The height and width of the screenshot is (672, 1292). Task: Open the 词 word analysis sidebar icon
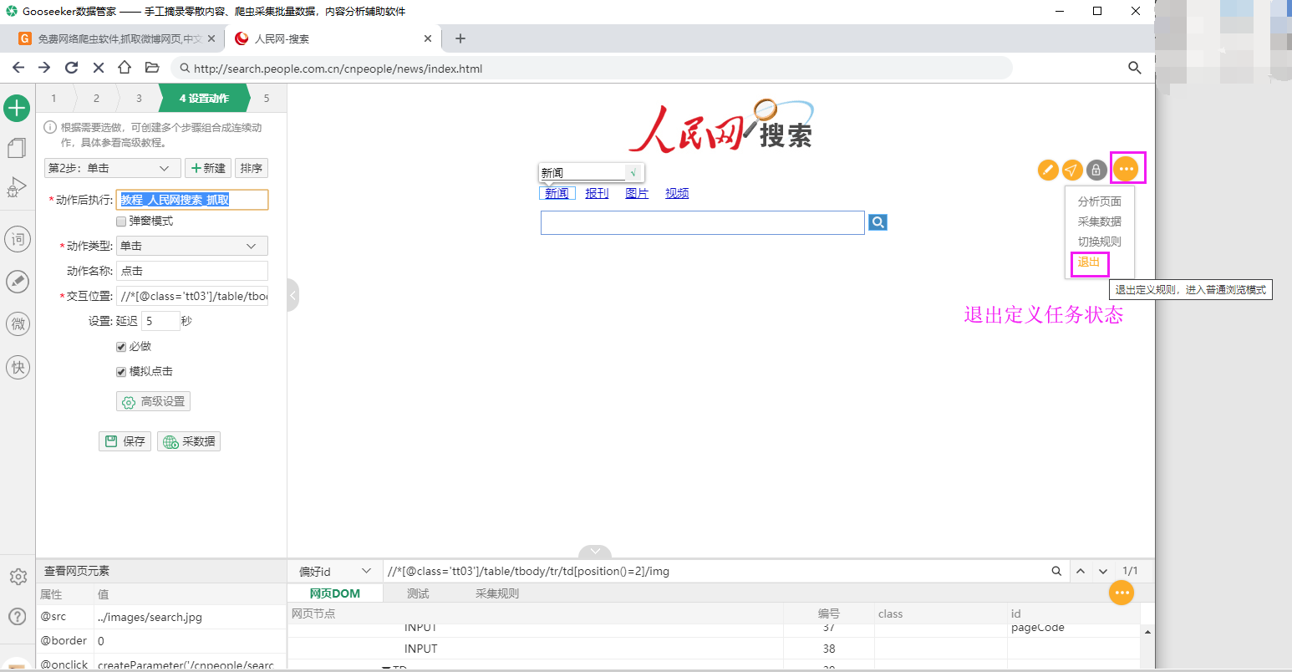tap(18, 239)
